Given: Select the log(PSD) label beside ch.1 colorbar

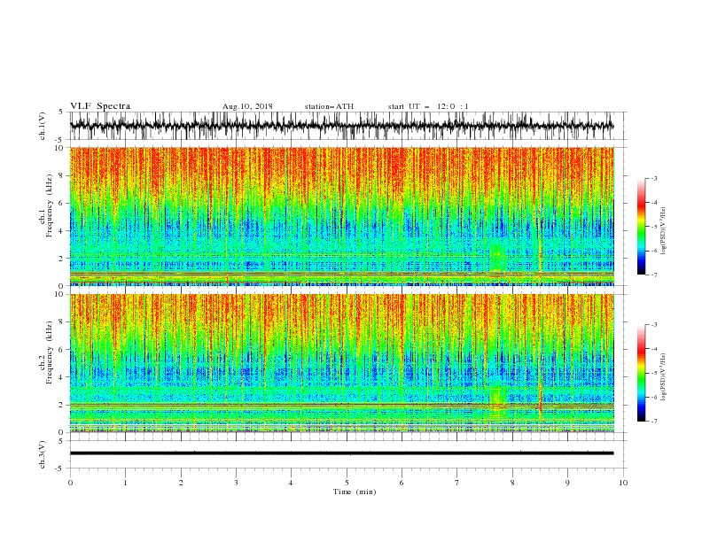Looking at the screenshot, I should tap(664, 231).
